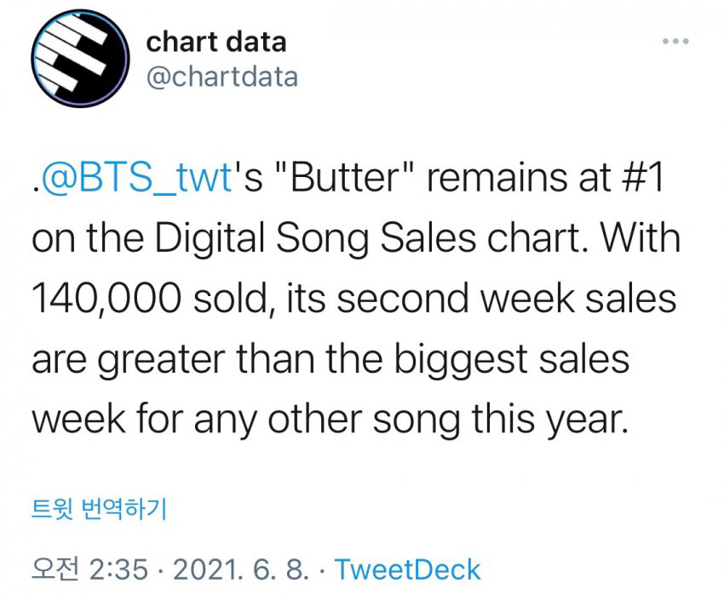The height and width of the screenshot is (594, 724).
Task: Open the TweetDeck source link
Action: [408, 569]
